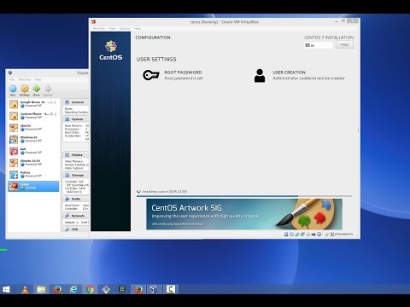410x307 pixels.
Task: Click the green Show arrow toolbar icon
Action: (37, 90)
